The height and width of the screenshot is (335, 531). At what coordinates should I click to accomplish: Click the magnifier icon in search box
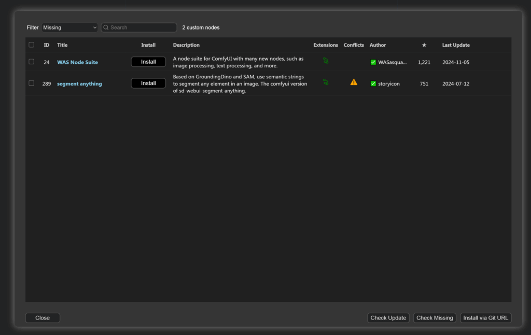coord(106,27)
